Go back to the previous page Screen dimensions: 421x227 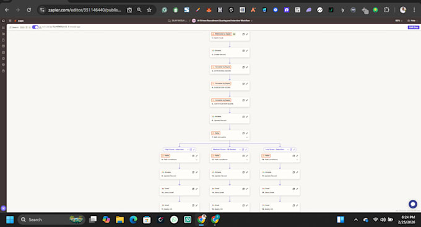(x=7, y=10)
